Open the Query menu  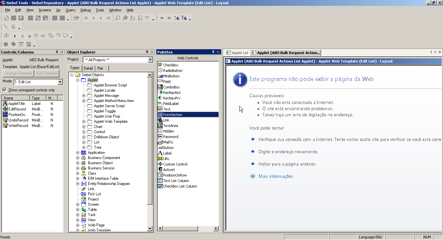point(70,10)
